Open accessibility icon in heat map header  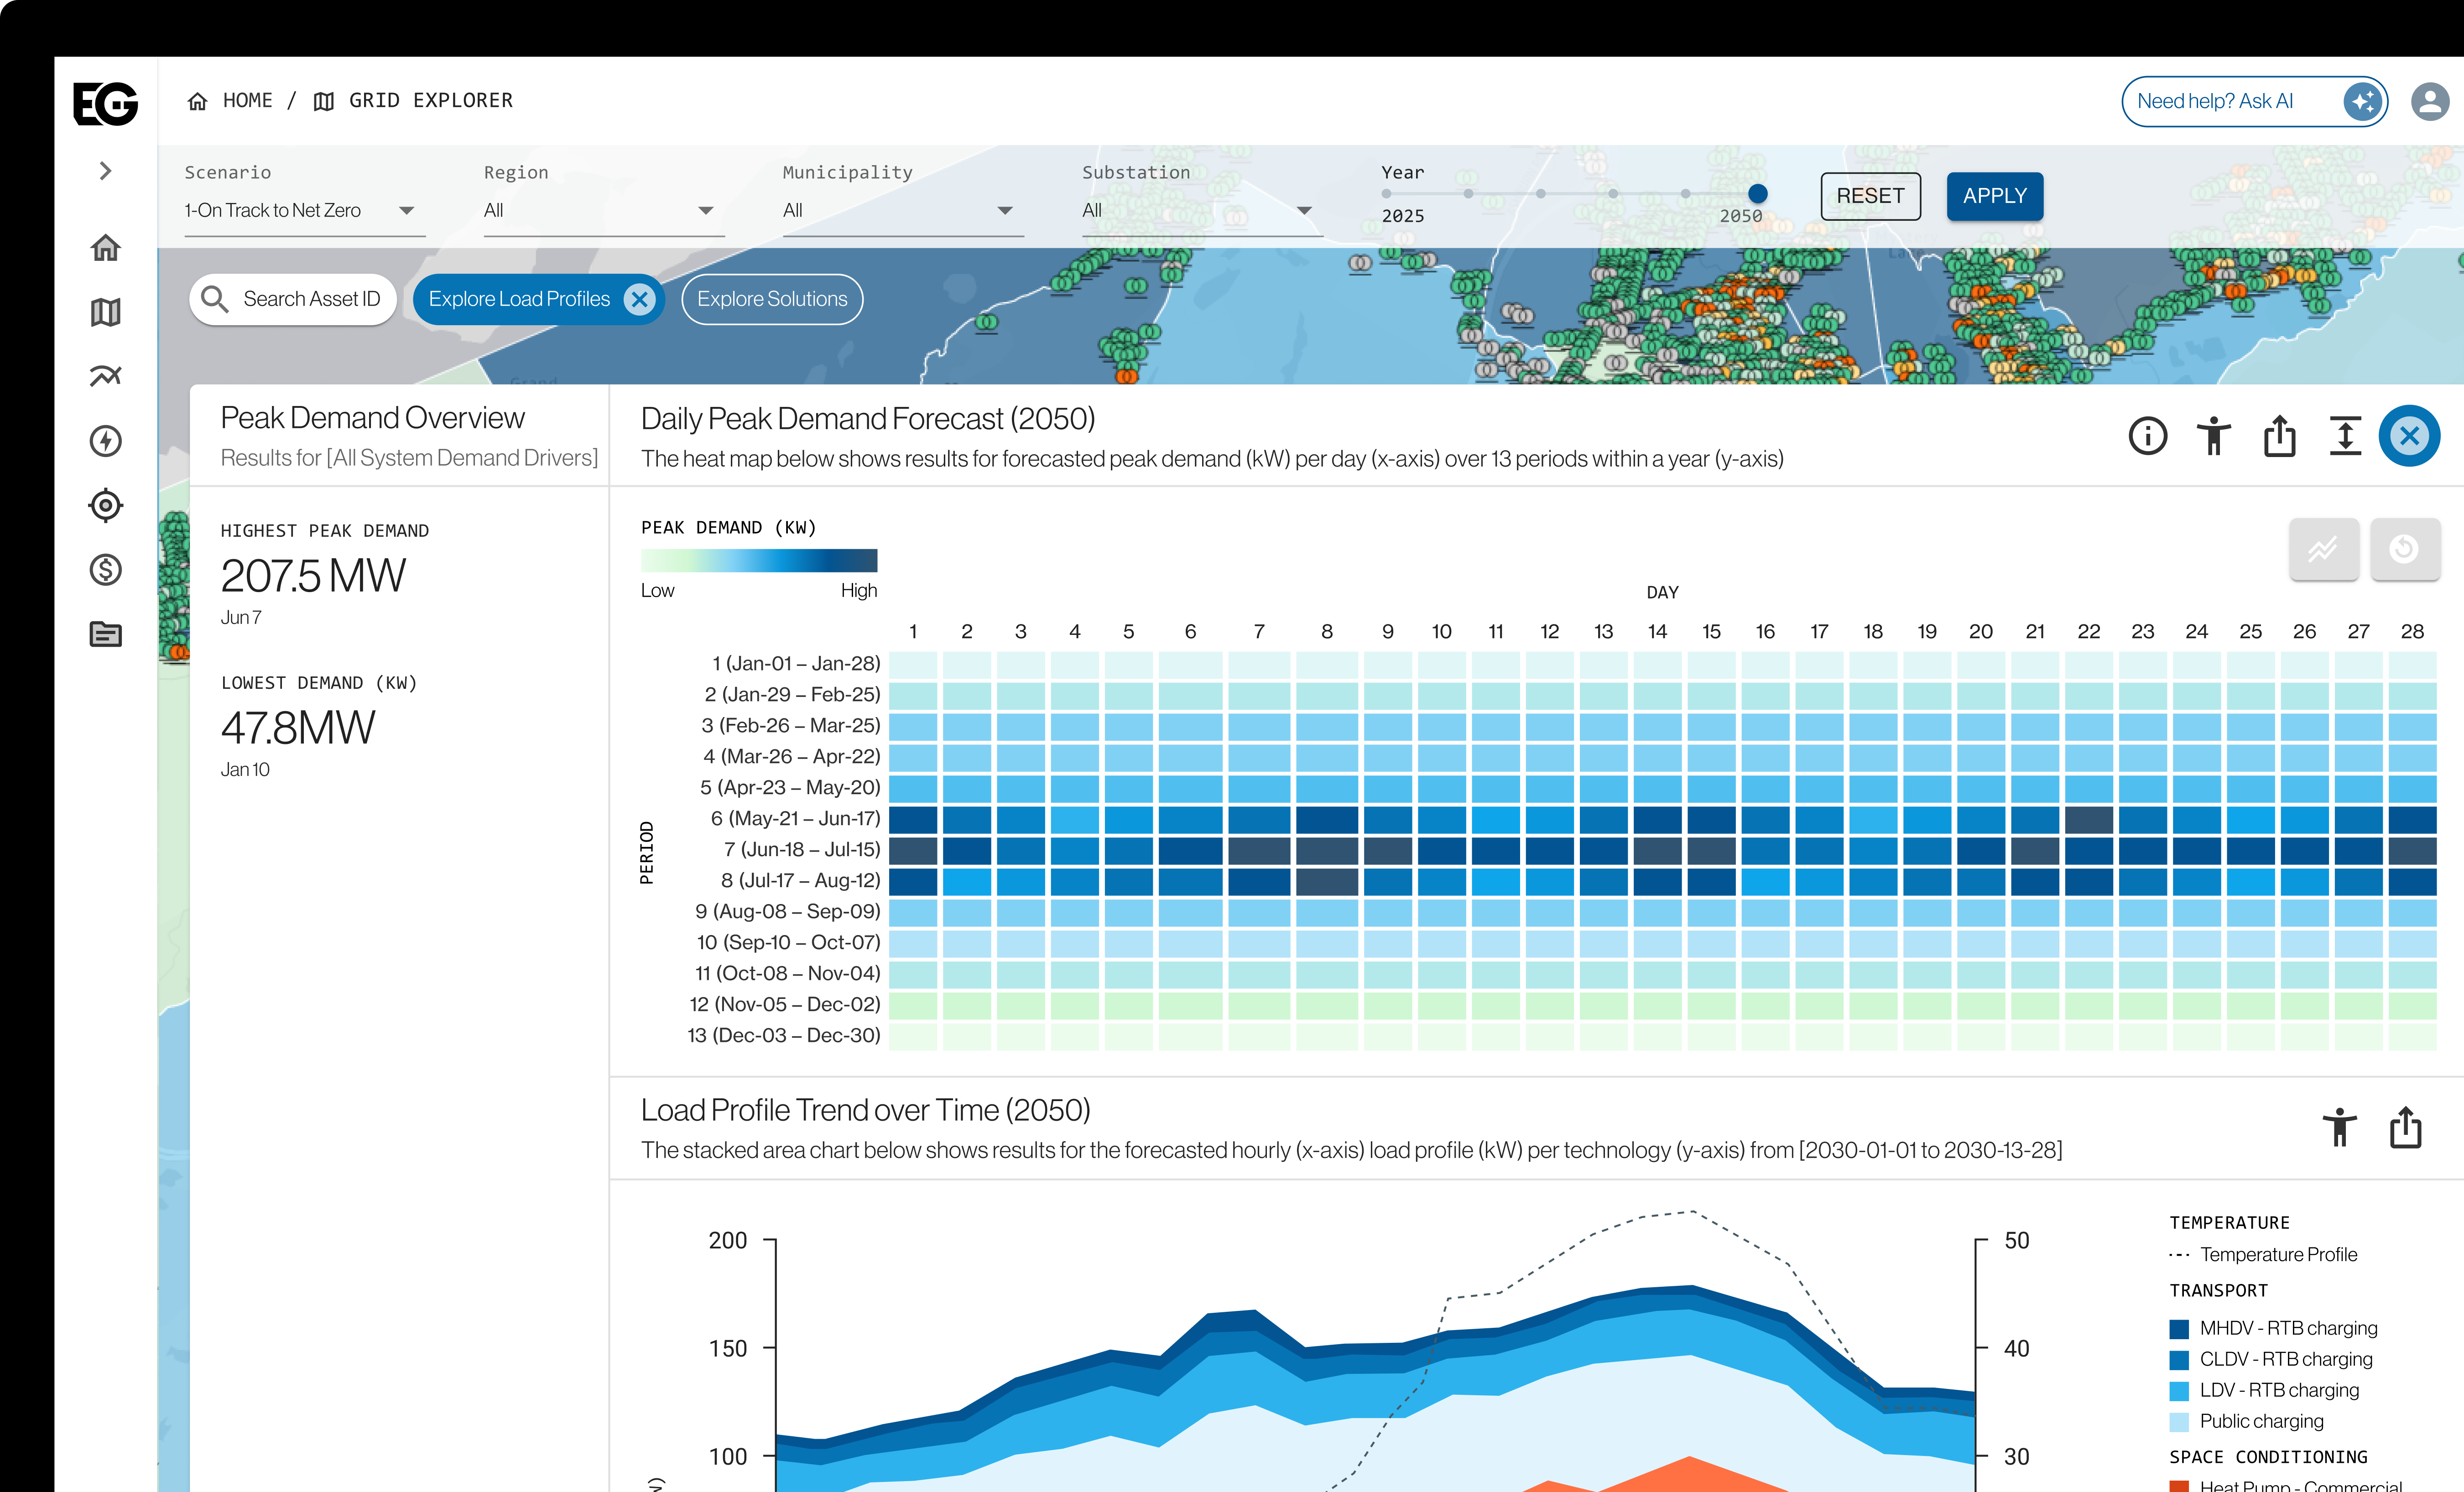(x=2213, y=436)
